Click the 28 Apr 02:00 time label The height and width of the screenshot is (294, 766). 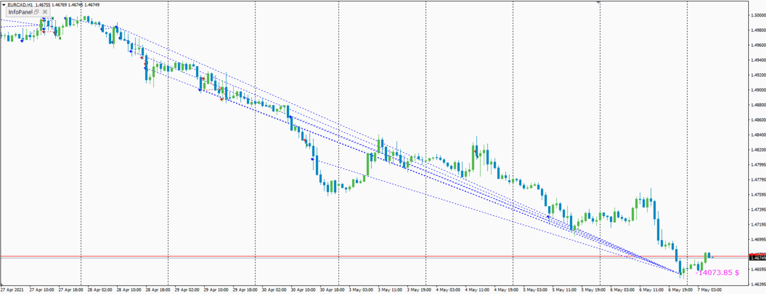tap(100, 290)
